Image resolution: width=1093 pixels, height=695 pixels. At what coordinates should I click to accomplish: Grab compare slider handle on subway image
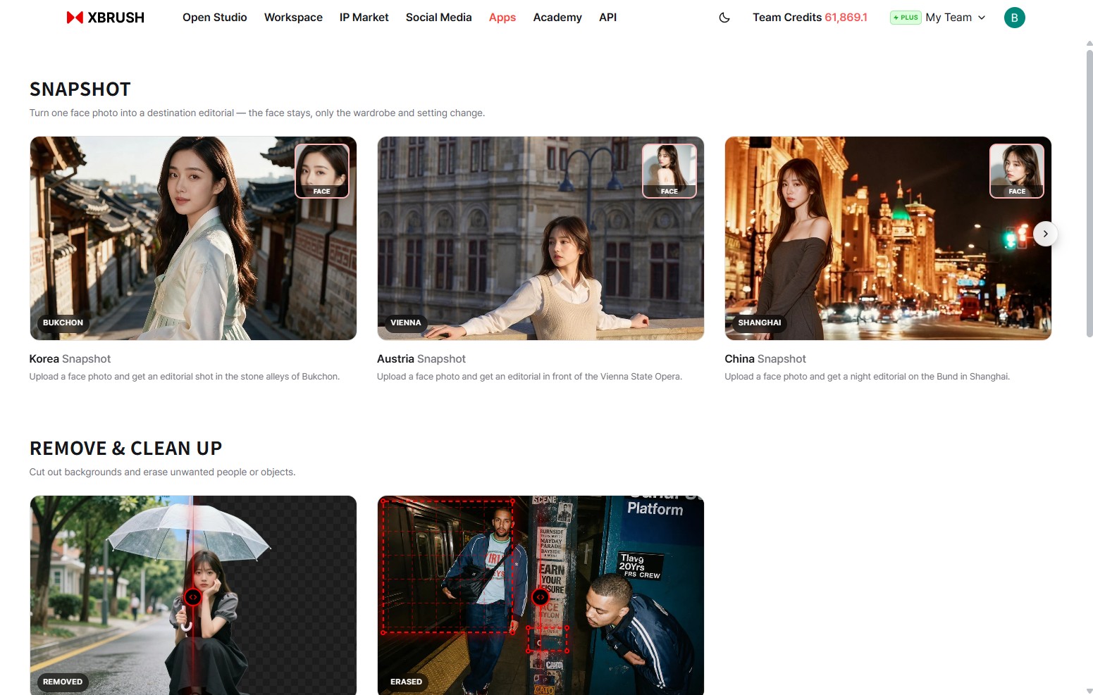(x=541, y=597)
